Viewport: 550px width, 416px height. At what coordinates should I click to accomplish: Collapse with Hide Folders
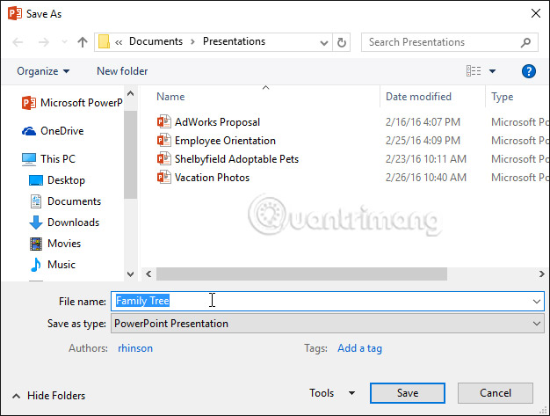(x=49, y=396)
